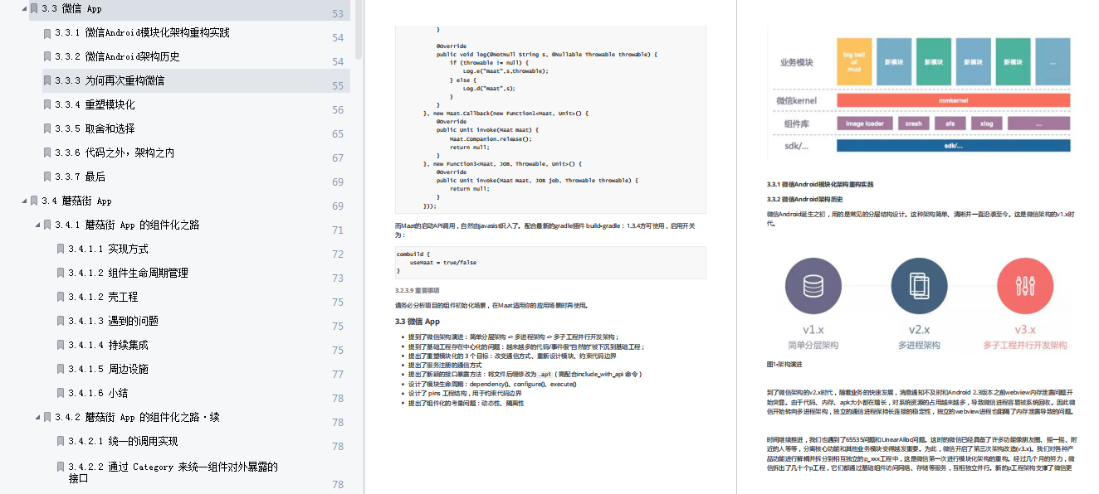This screenshot has width=1099, height=494.
Task: Click bookmark icon of 3.4.1 蘑菇街 App 的组件化之路
Action: pyautogui.click(x=47, y=225)
